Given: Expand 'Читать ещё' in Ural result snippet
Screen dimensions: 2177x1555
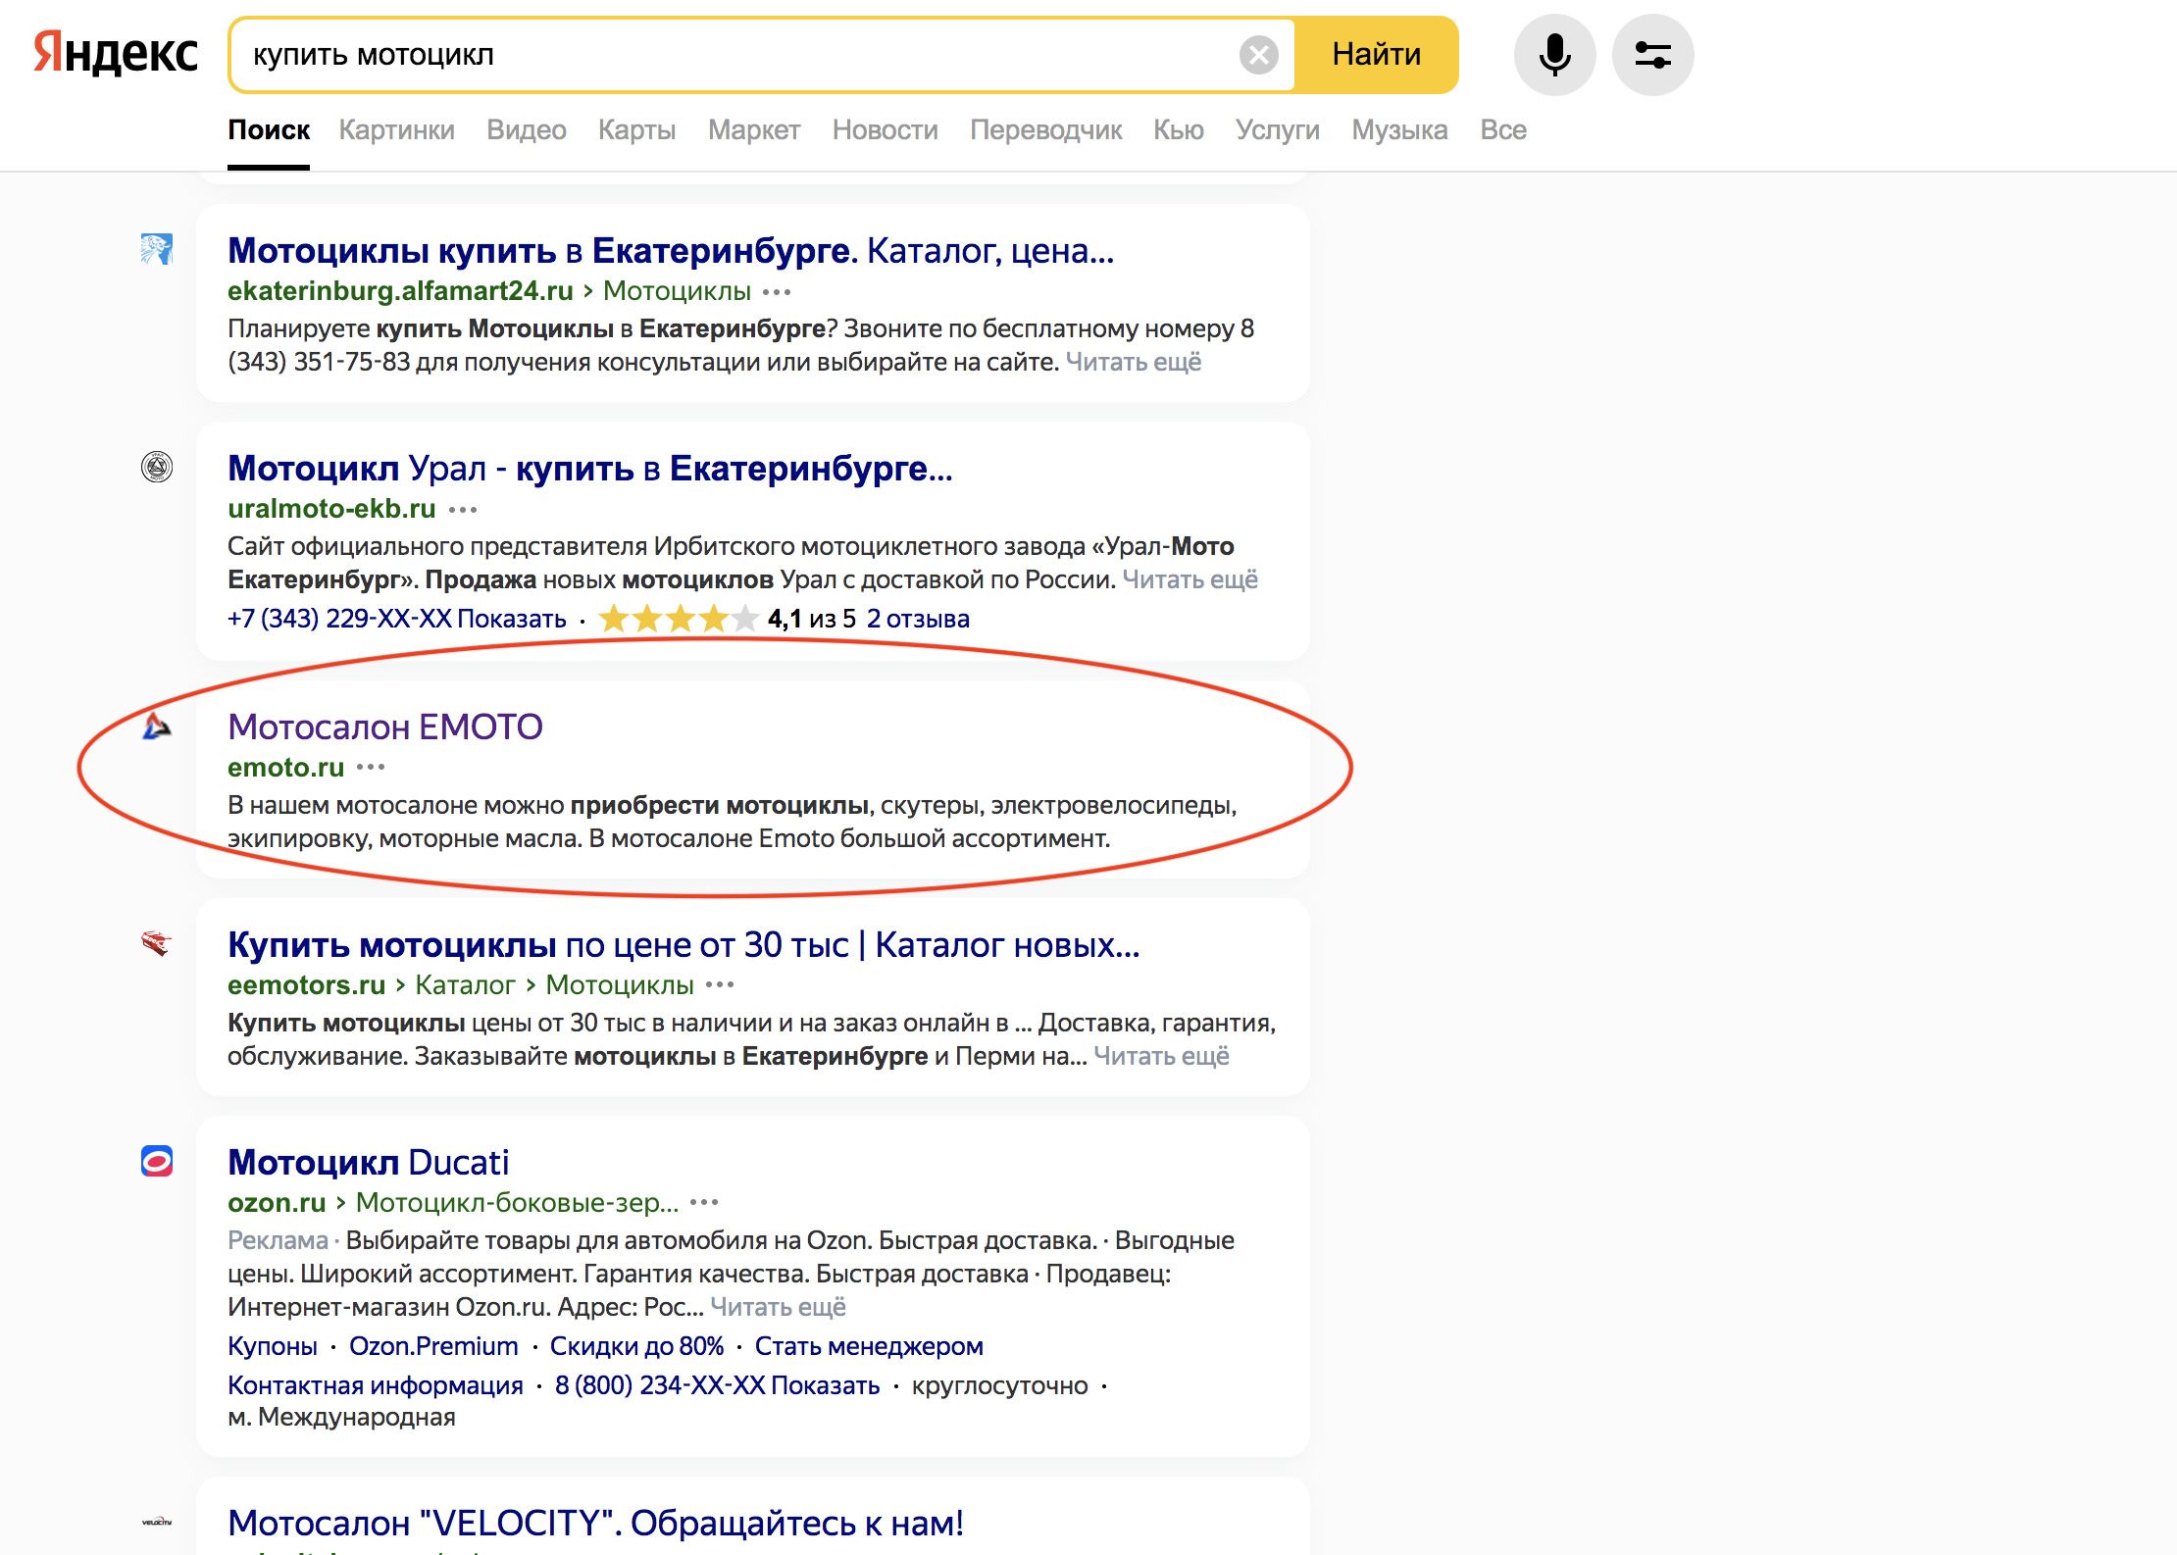Looking at the screenshot, I should pyautogui.click(x=1190, y=579).
